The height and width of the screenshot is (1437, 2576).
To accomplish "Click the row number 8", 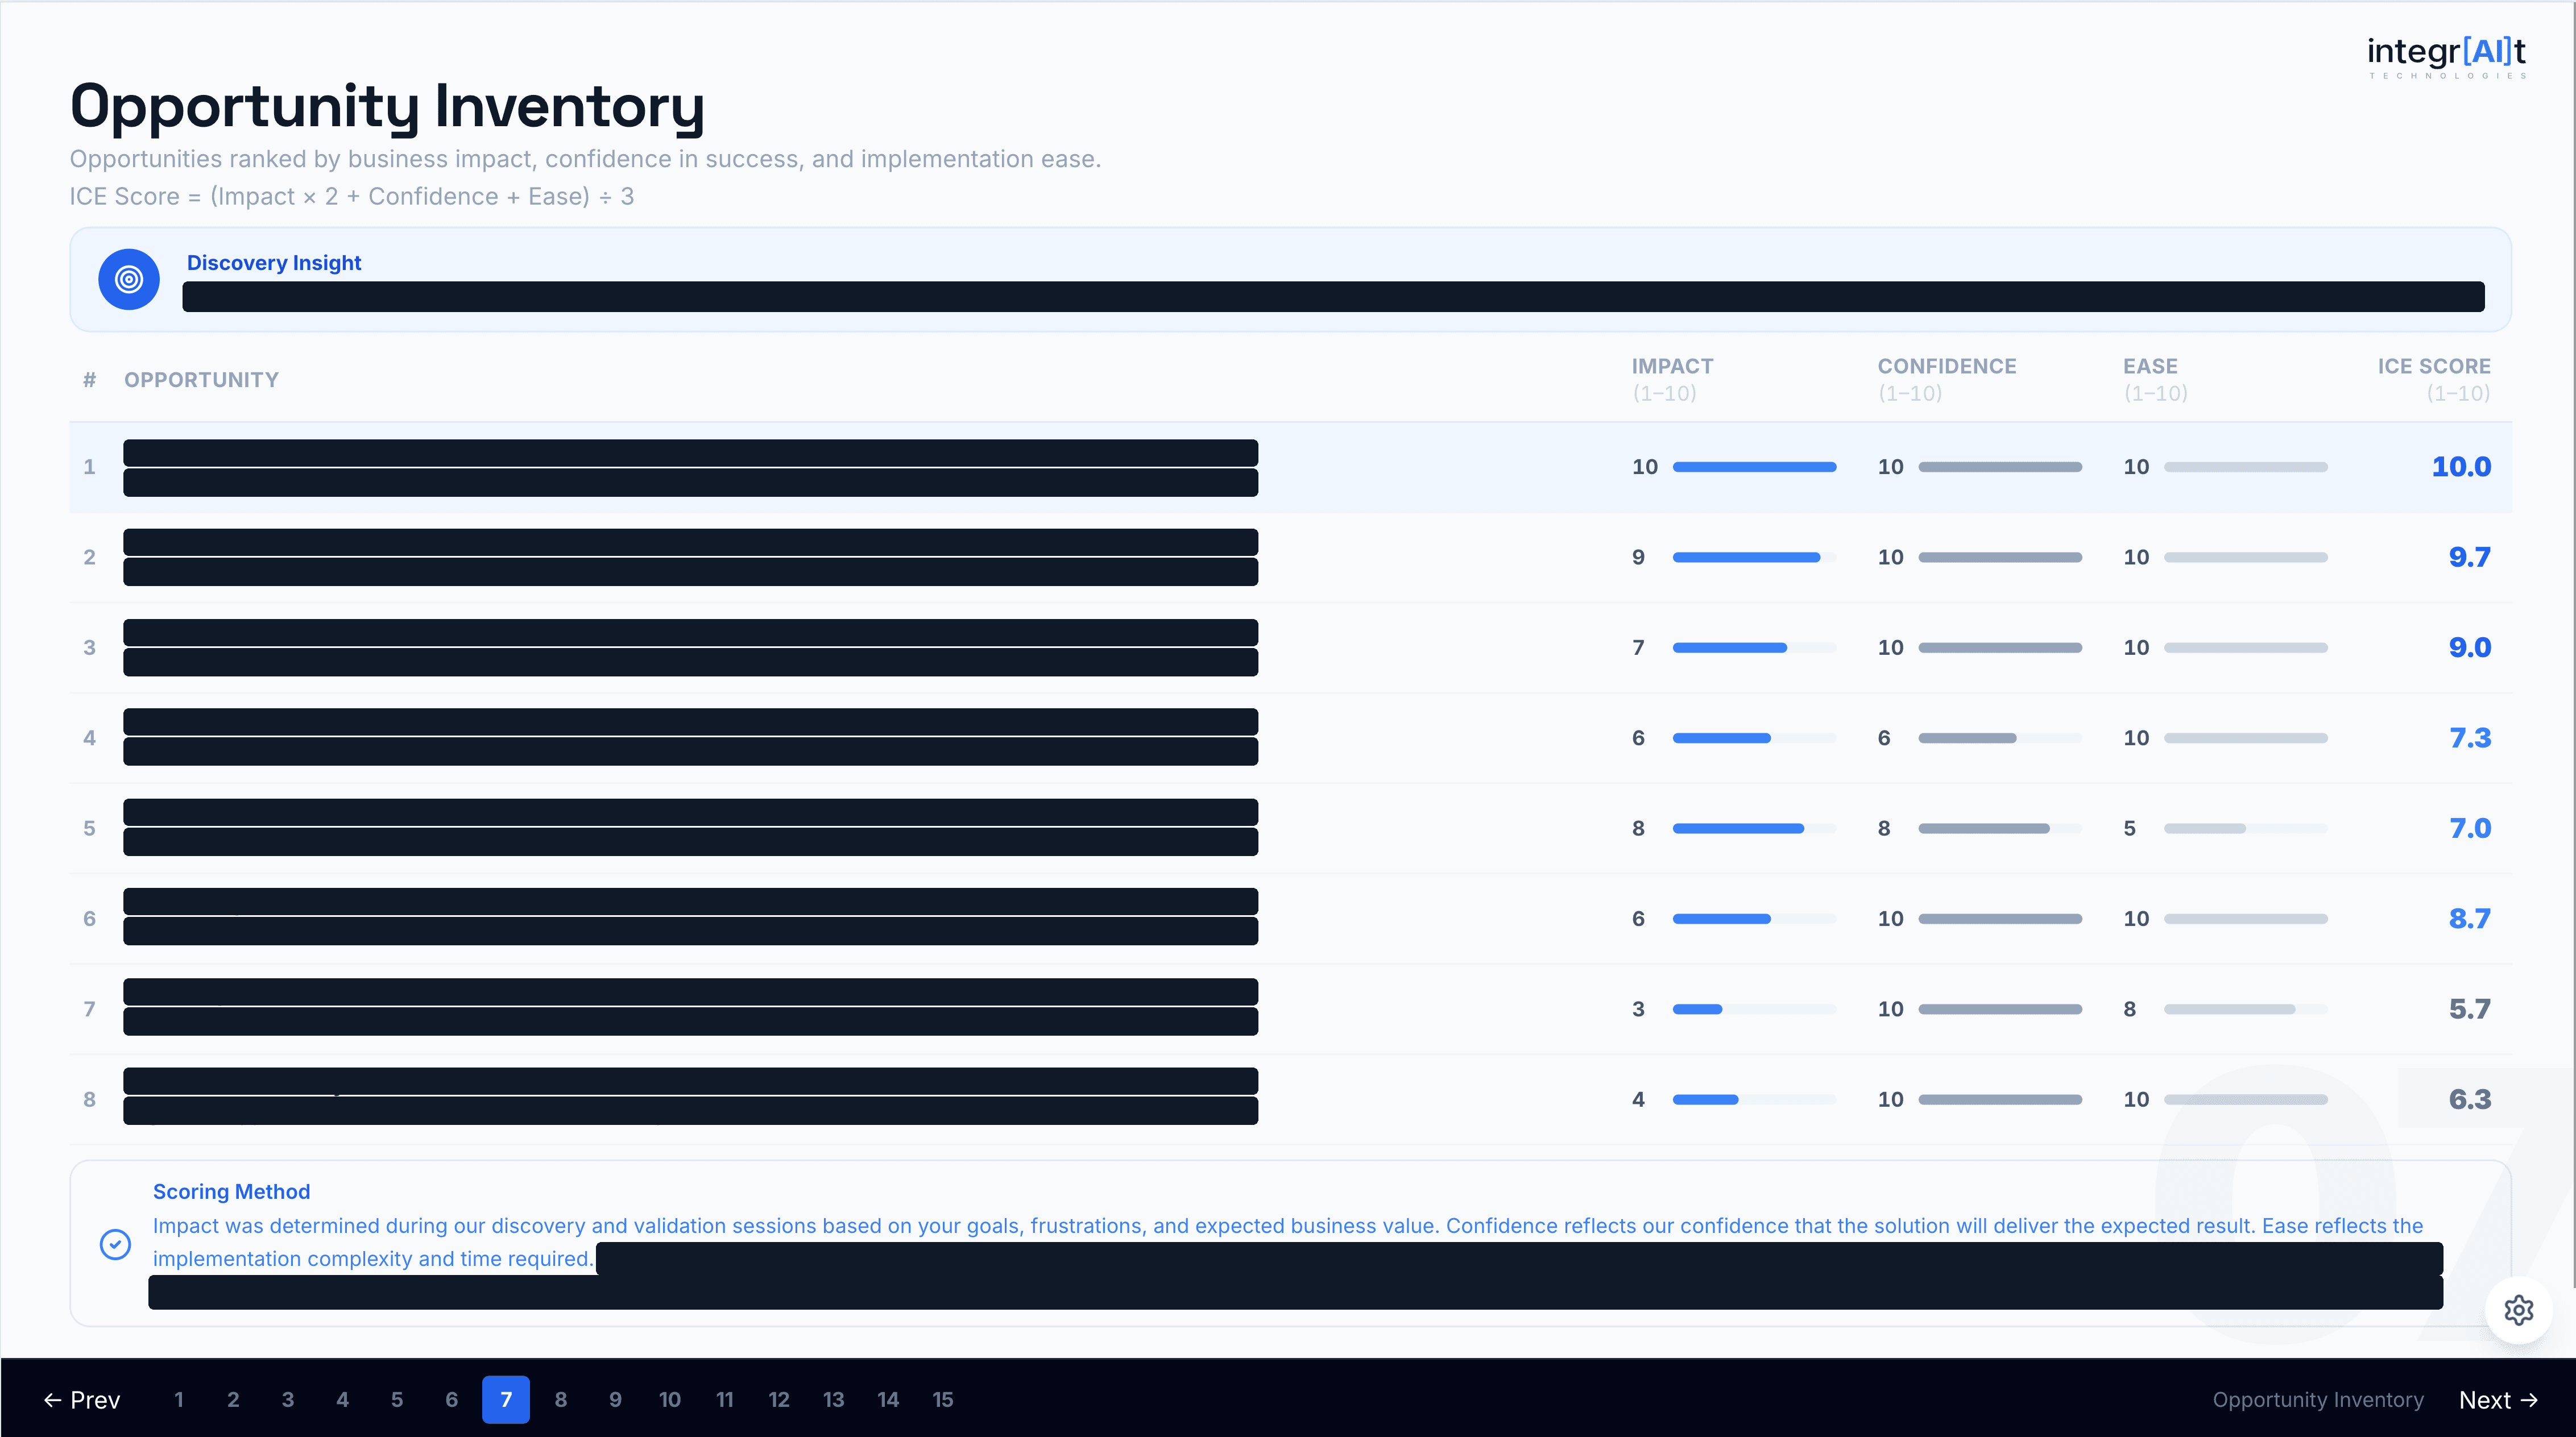I will [90, 1099].
